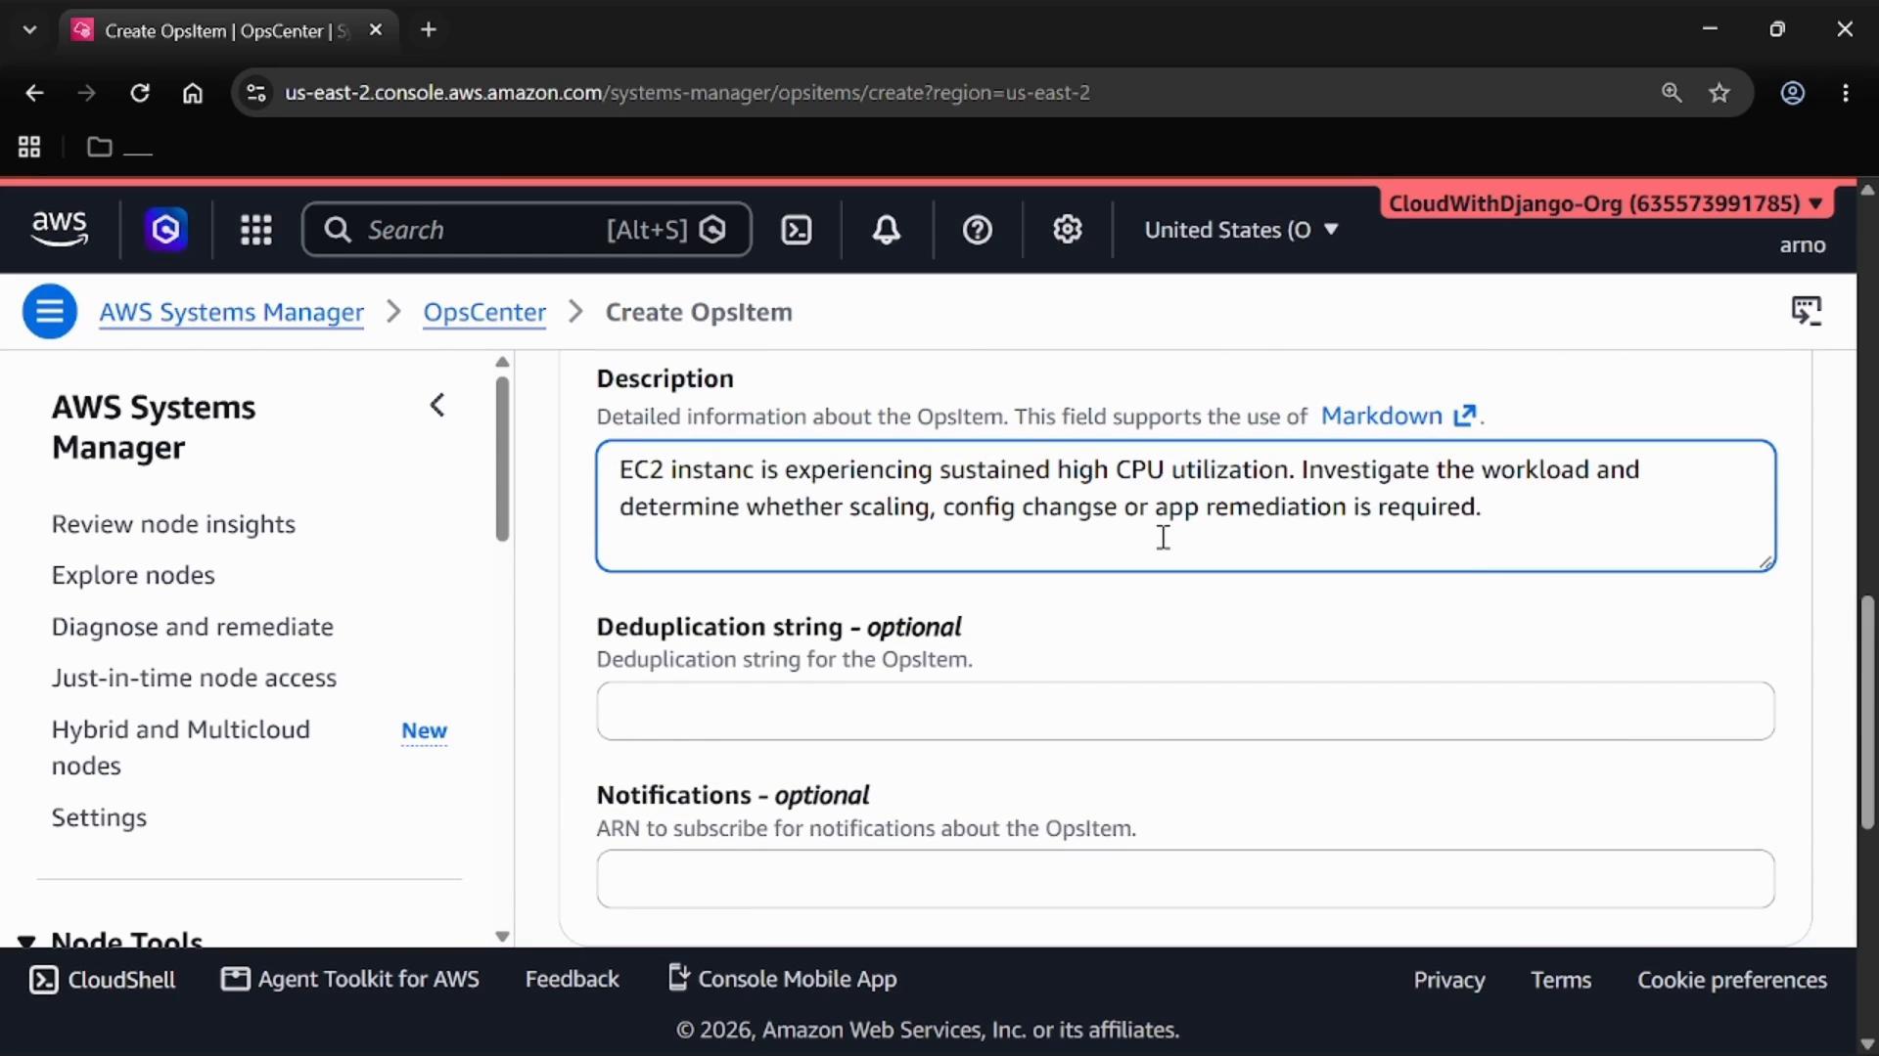Viewport: 1879px width, 1056px height.
Task: Focus the AWS search box
Action: 527,230
